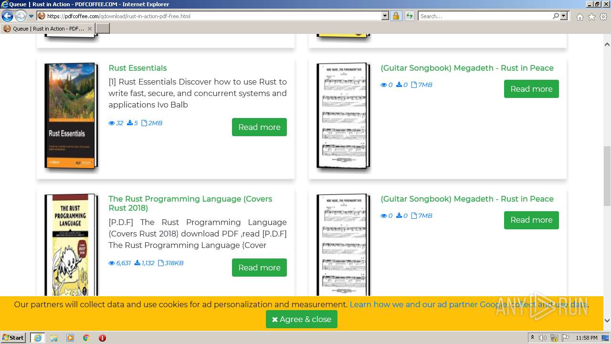
Task: Click the magnifier search icon
Action: coord(556,16)
